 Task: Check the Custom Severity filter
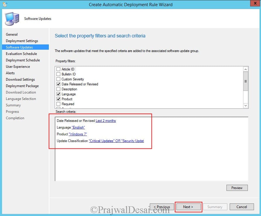pos(59,79)
